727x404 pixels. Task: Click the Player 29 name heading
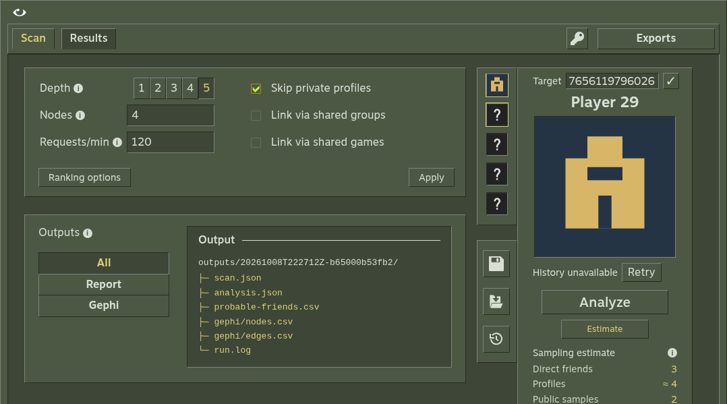(x=604, y=102)
